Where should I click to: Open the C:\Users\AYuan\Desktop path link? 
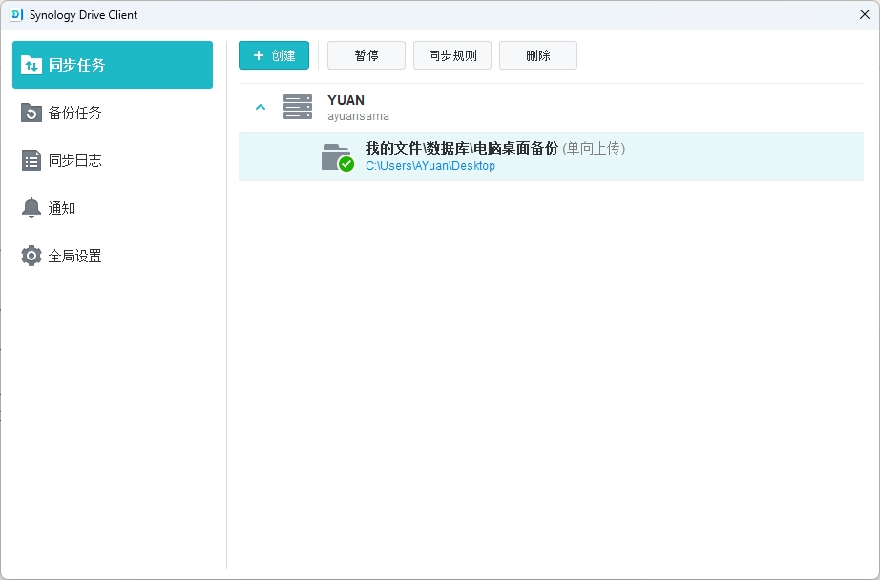430,166
